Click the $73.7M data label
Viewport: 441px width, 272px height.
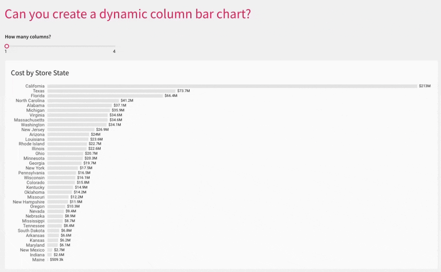[183, 91]
